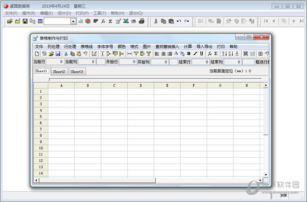Click Bold B icon in table toolbar
The height and width of the screenshot is (202, 307).
tap(189, 54)
